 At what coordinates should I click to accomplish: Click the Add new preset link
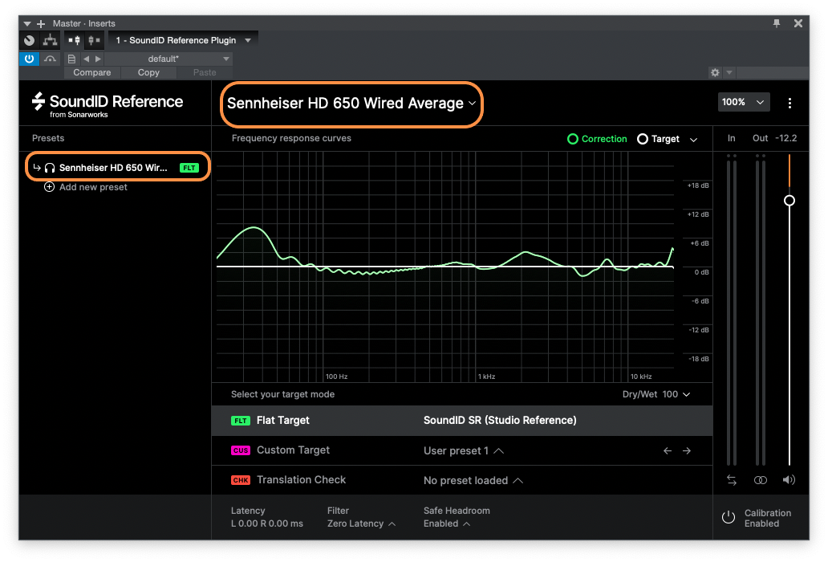pyautogui.click(x=93, y=187)
